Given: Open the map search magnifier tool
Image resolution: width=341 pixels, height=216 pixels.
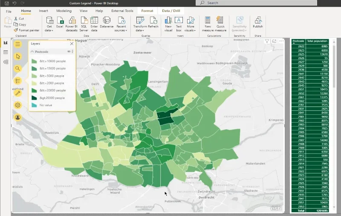Looking at the screenshot, I should [17, 69].
